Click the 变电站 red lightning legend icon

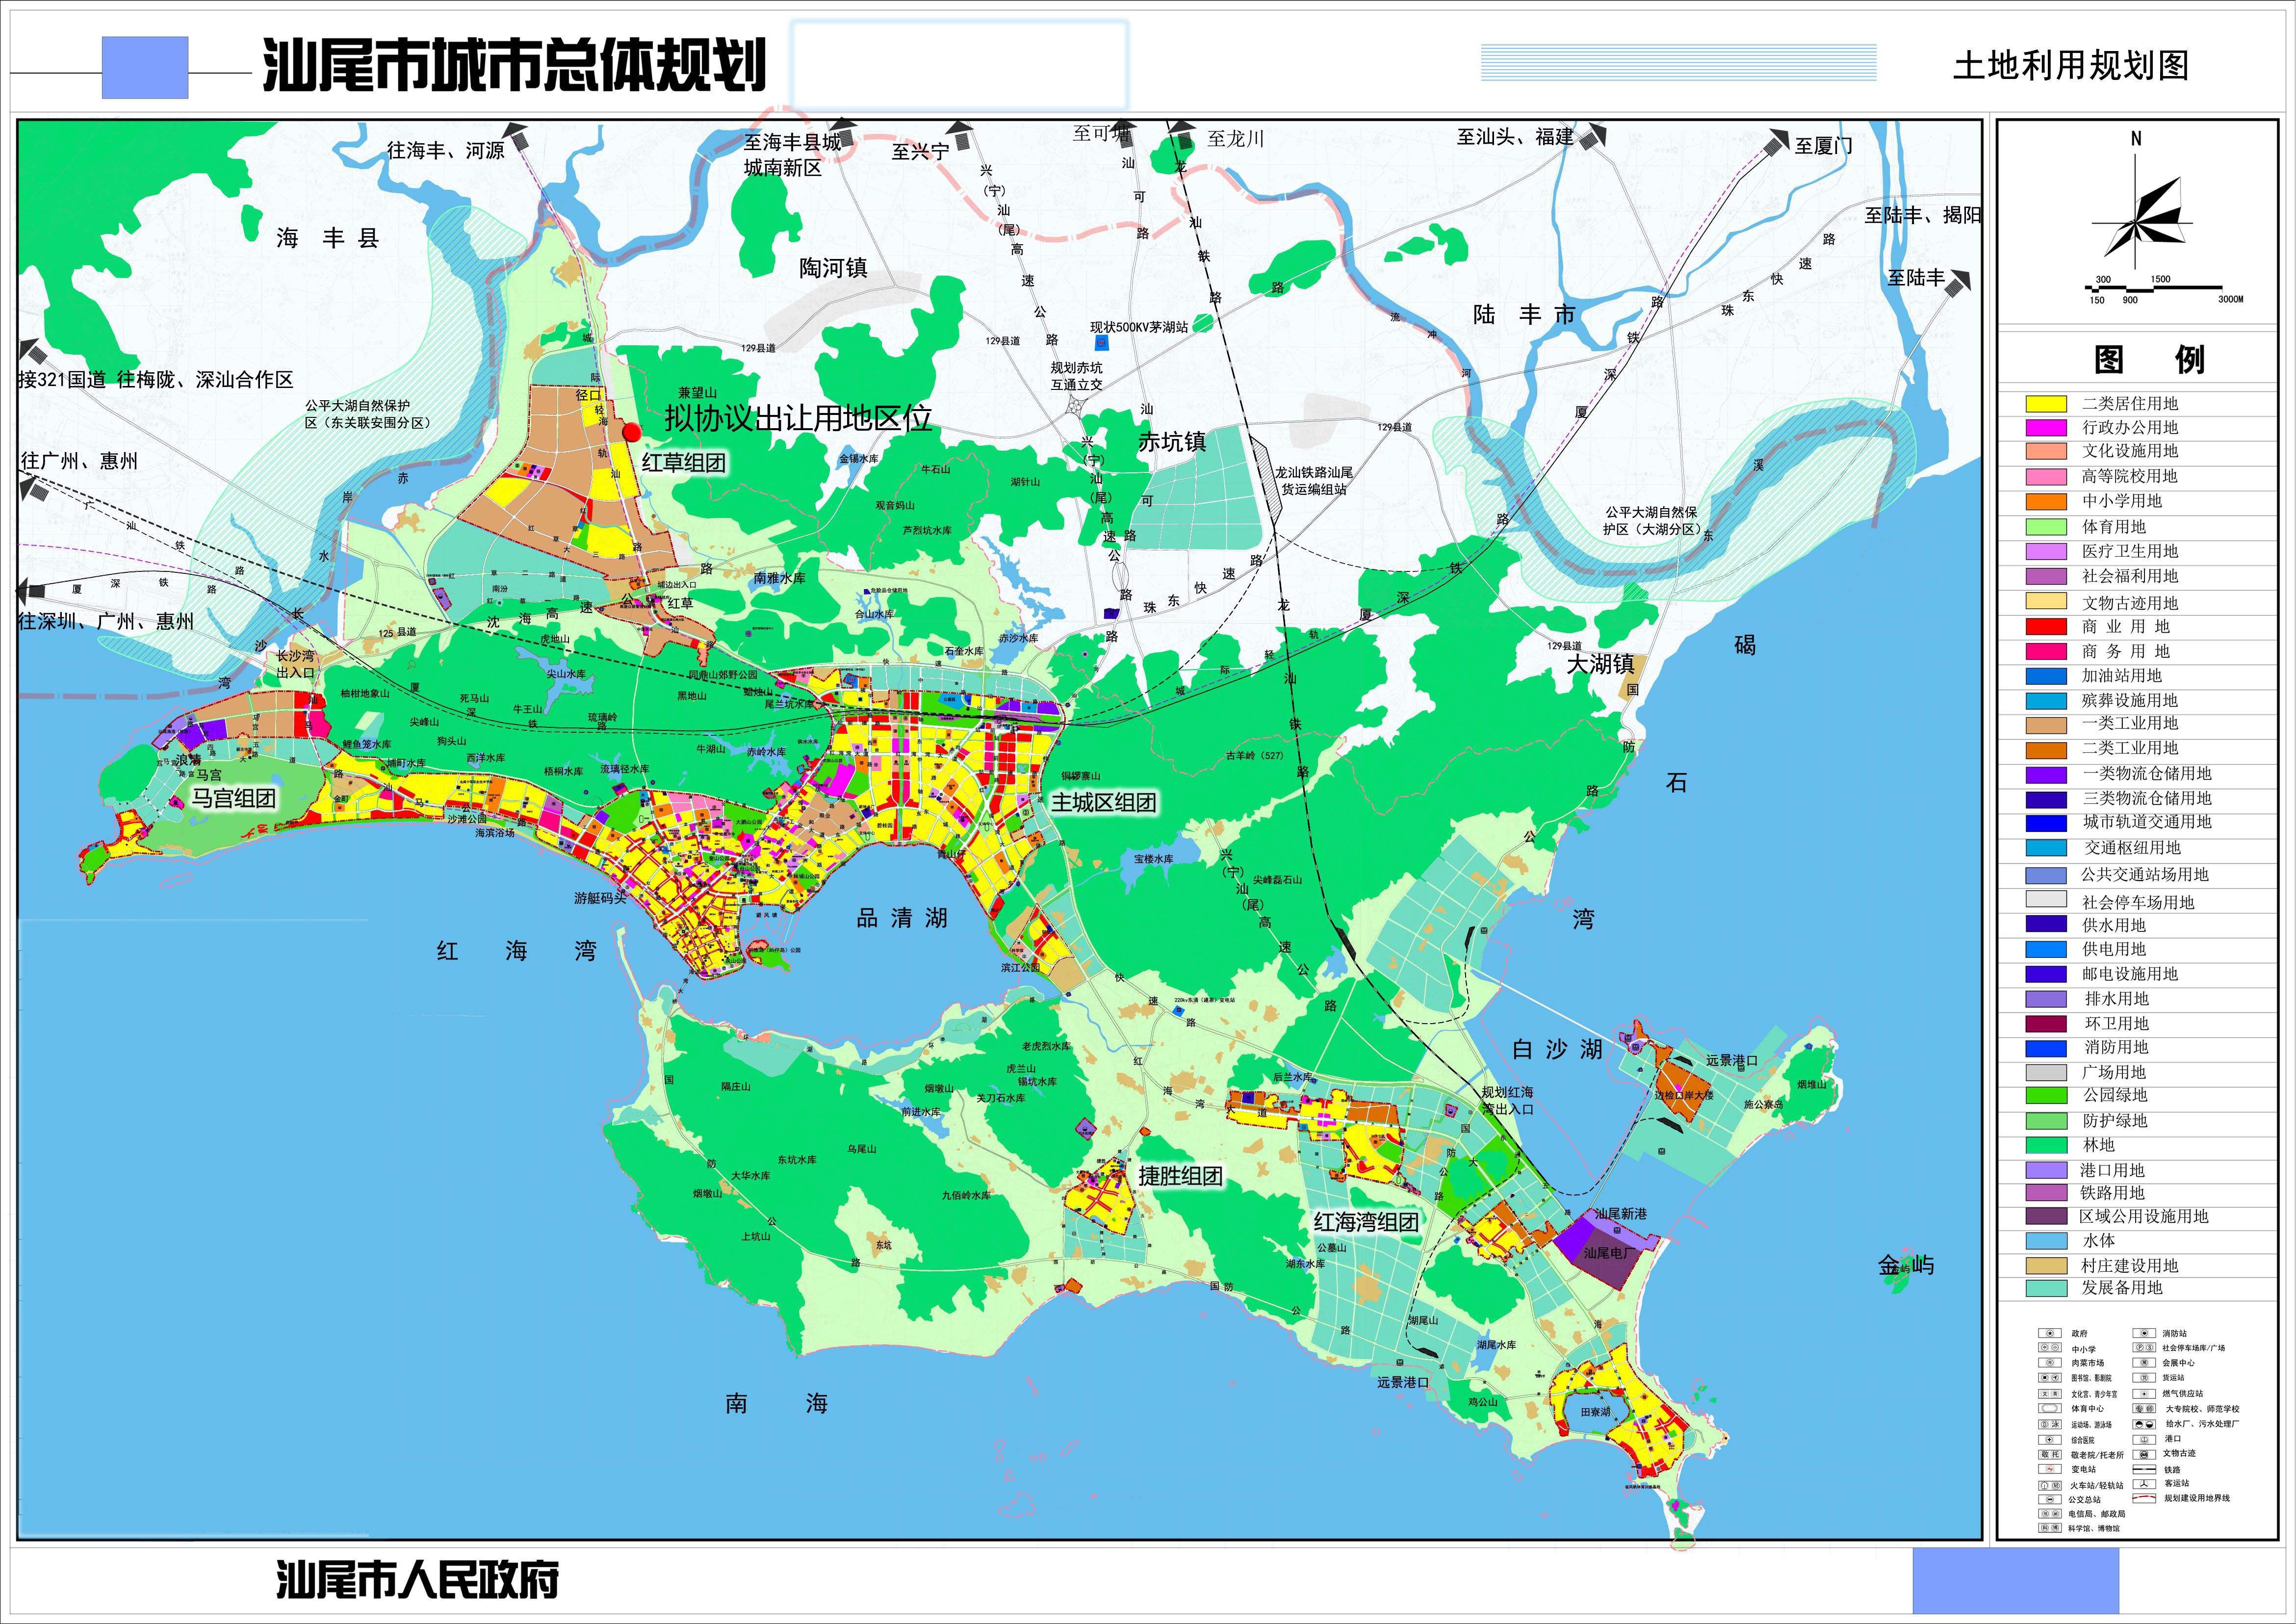2050,1469
